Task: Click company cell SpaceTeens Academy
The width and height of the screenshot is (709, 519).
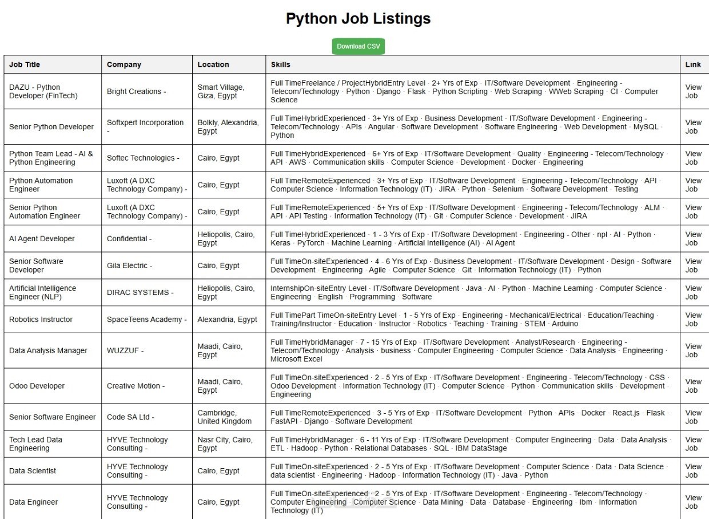Action: point(147,319)
